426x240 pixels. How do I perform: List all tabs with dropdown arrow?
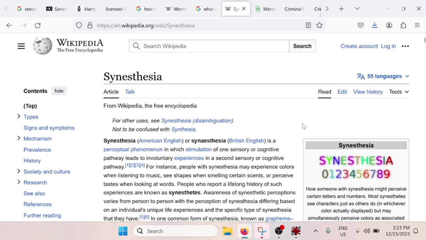tap(357, 9)
